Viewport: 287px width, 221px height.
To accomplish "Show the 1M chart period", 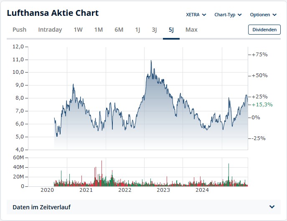I will click(99, 30).
